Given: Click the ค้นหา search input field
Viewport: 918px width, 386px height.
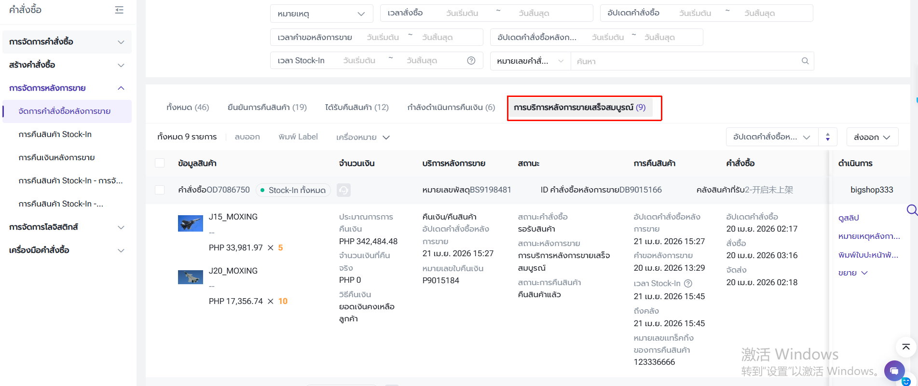Looking at the screenshot, I should (685, 61).
